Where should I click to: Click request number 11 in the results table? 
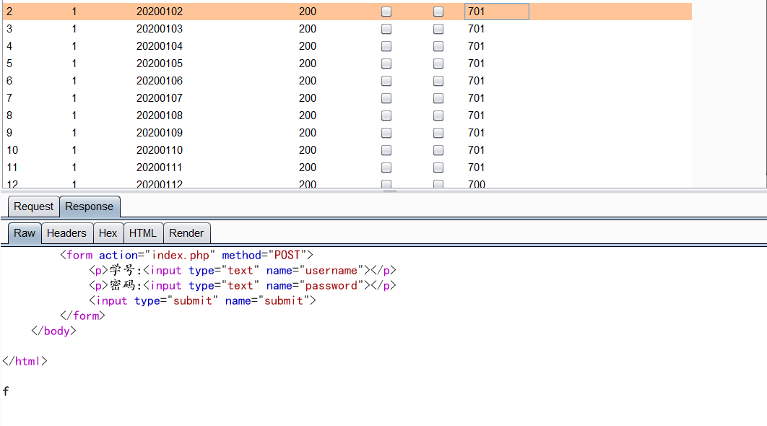click(12, 168)
